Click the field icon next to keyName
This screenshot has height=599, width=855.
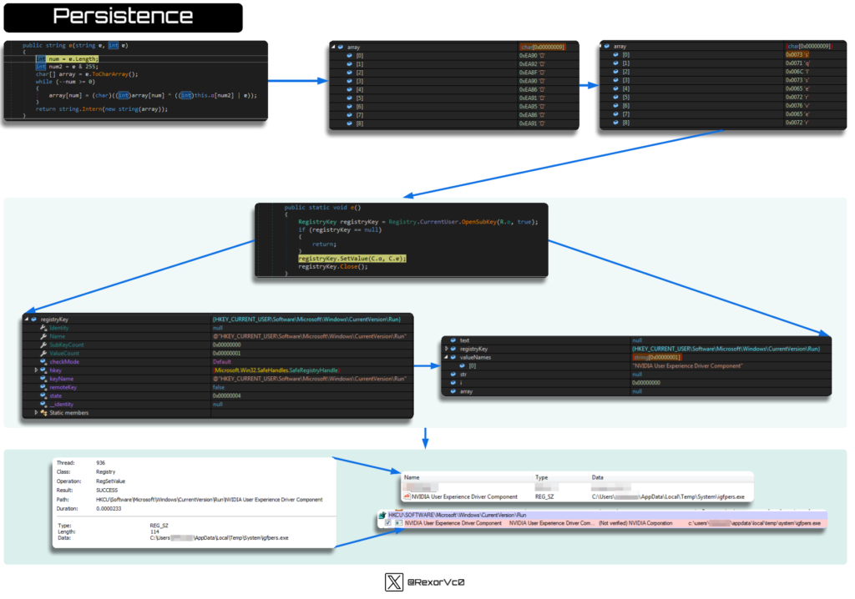click(43, 379)
